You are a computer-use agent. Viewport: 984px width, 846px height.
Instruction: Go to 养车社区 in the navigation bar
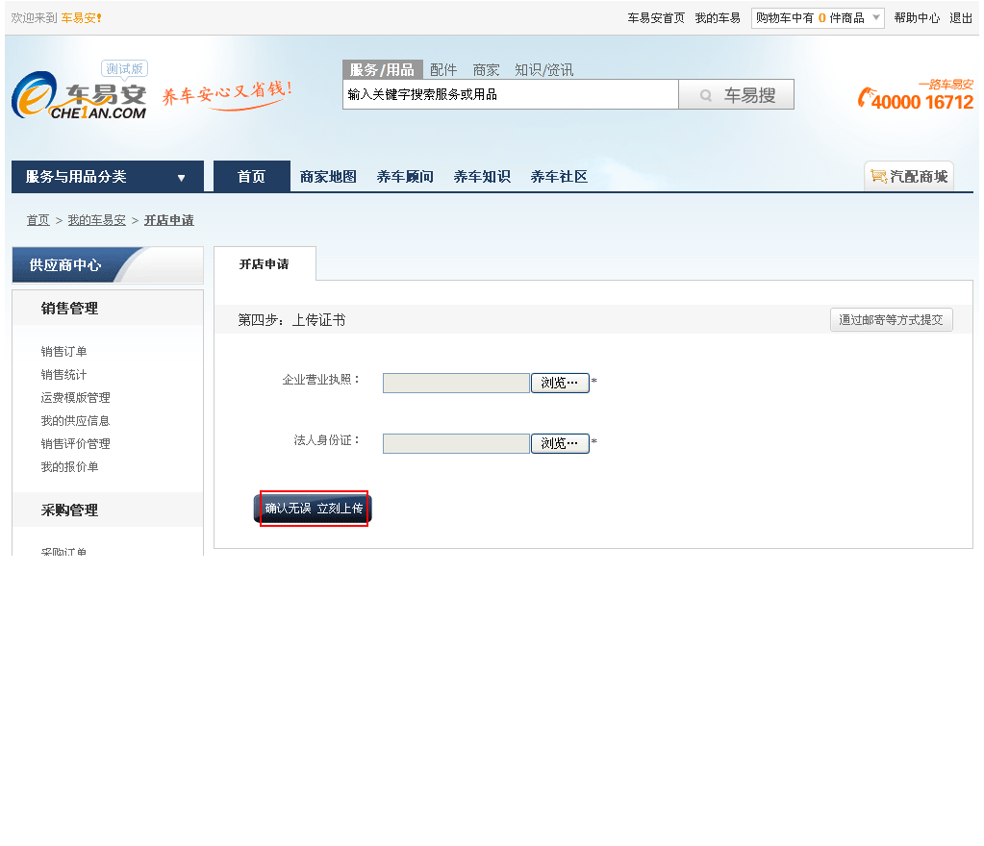(559, 177)
